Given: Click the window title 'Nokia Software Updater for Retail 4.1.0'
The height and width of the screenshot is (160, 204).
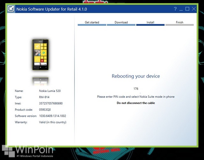Looking at the screenshot, I should pyautogui.click(x=52, y=9).
